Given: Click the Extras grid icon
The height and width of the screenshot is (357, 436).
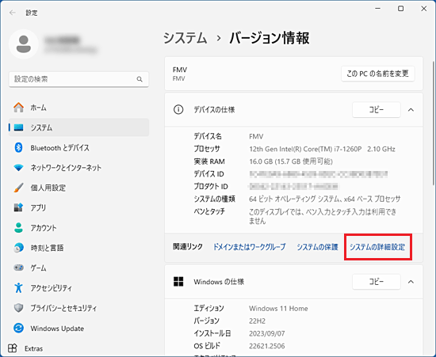Looking at the screenshot, I should (x=13, y=348).
